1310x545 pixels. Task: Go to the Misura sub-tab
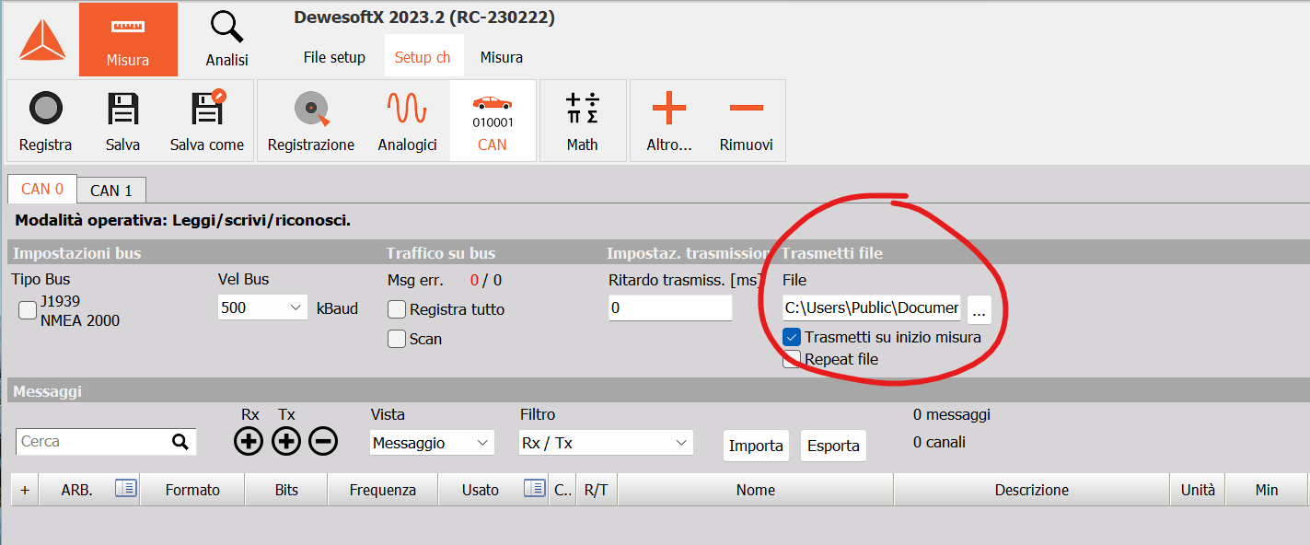click(x=502, y=57)
